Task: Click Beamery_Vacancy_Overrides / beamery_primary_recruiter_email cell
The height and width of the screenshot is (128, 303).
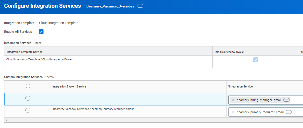Action: 139,111
